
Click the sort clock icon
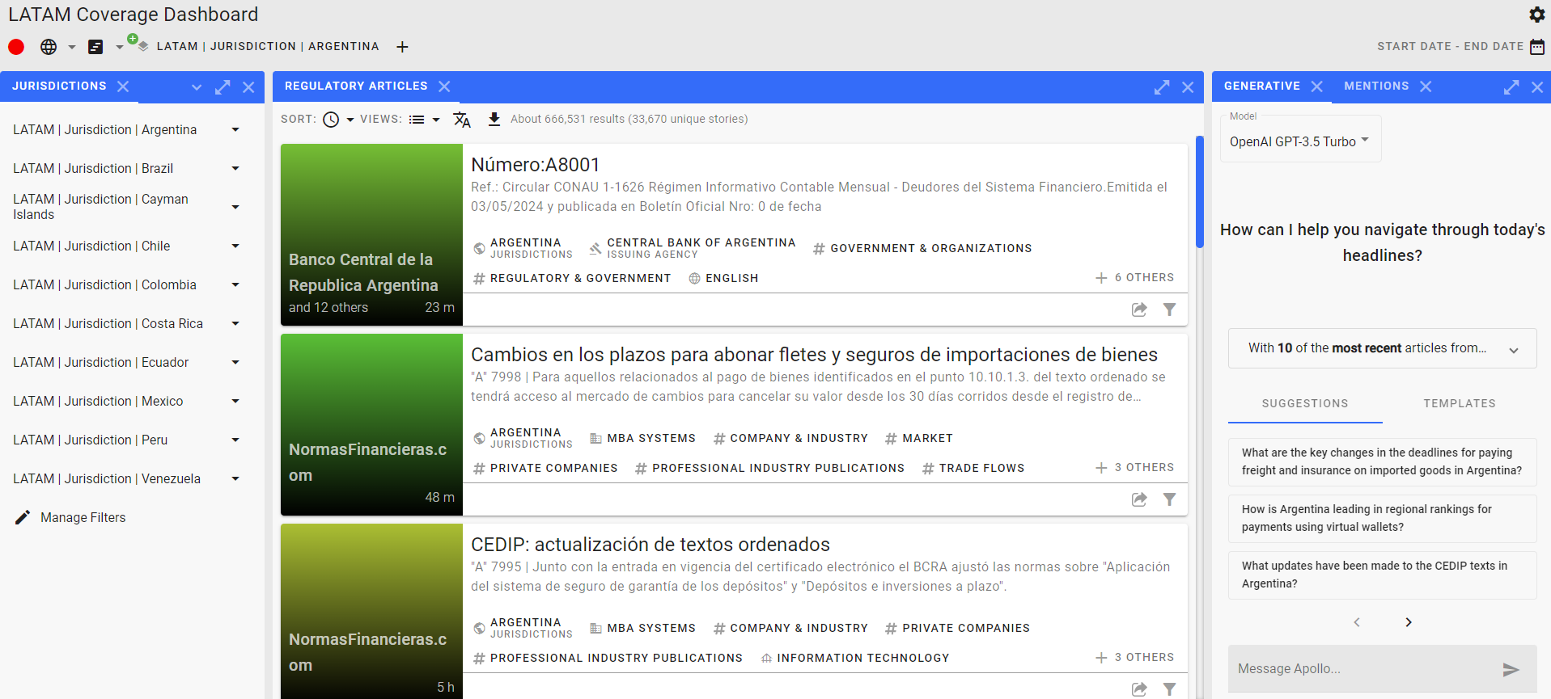click(331, 120)
